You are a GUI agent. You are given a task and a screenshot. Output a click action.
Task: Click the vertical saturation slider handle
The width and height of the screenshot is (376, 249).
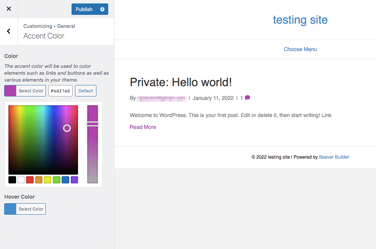click(x=93, y=124)
